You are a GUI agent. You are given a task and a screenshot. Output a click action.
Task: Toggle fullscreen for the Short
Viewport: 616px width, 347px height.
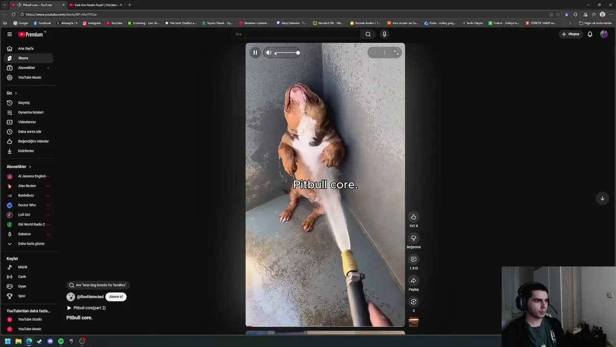[396, 53]
